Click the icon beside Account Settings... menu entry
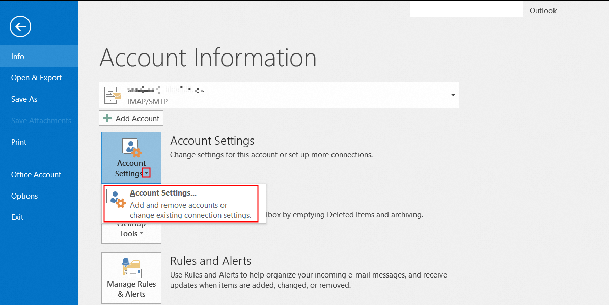The image size is (609, 305). [116, 199]
